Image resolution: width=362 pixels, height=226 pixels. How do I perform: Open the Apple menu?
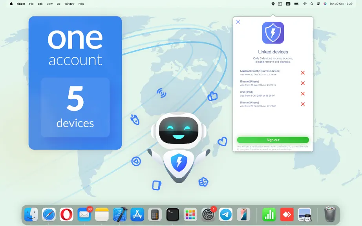pyautogui.click(x=11, y=4)
